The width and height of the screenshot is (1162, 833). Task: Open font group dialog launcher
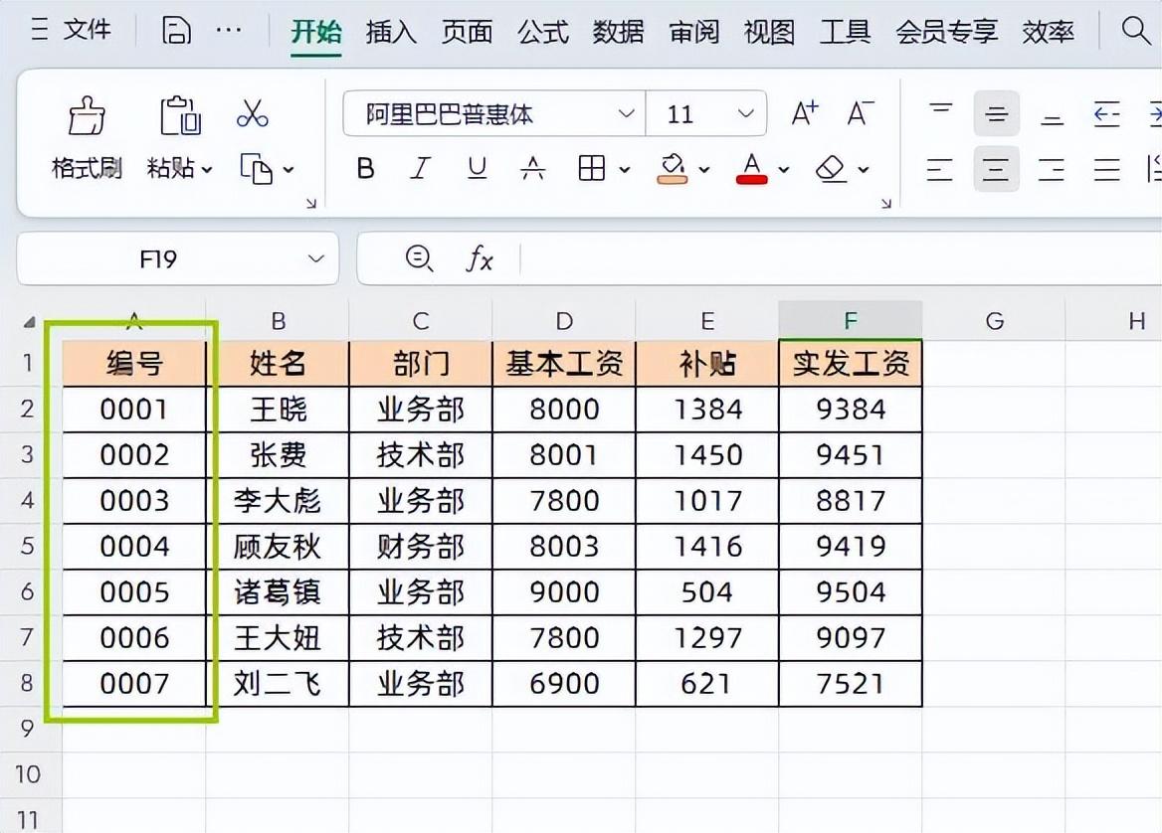[x=886, y=203]
